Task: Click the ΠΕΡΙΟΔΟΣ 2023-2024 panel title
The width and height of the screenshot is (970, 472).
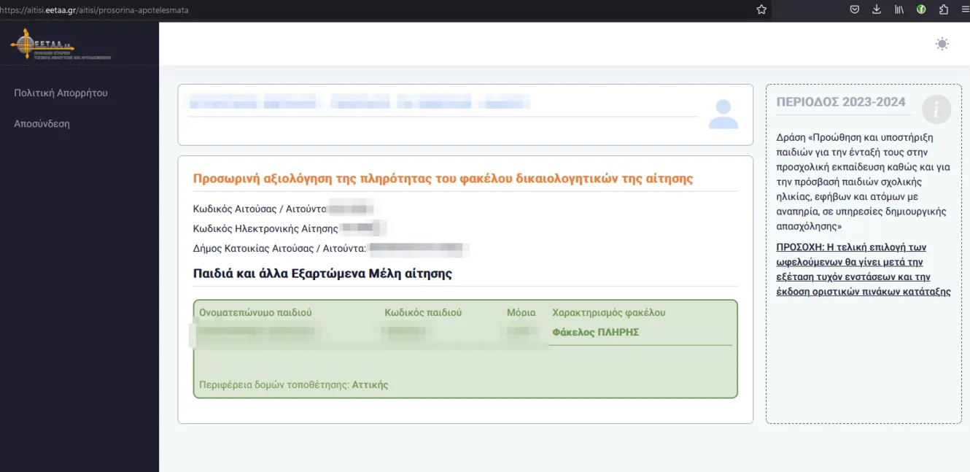Action: click(x=840, y=101)
